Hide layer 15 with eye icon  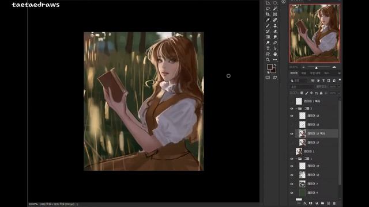click(292, 116)
